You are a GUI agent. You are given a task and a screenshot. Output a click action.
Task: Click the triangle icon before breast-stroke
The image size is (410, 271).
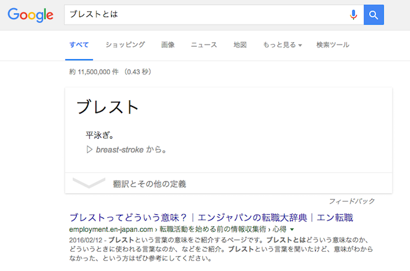[x=90, y=150]
